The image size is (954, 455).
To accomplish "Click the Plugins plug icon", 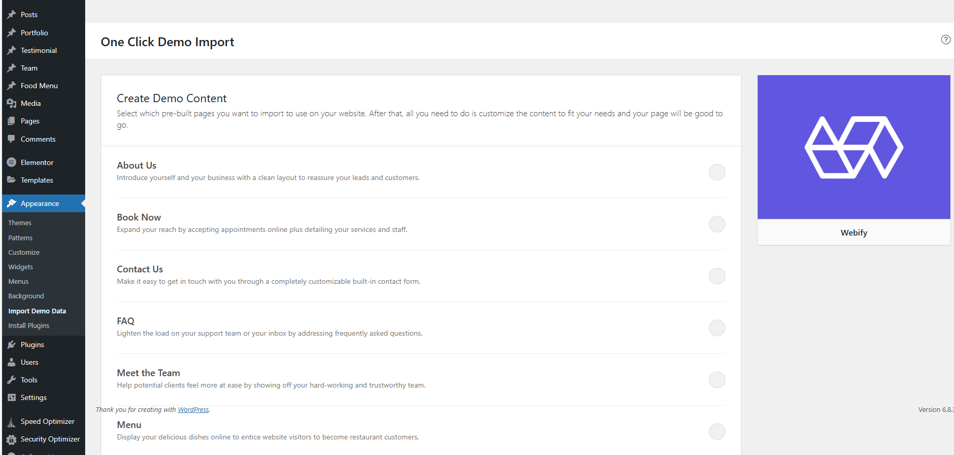I will tap(11, 344).
